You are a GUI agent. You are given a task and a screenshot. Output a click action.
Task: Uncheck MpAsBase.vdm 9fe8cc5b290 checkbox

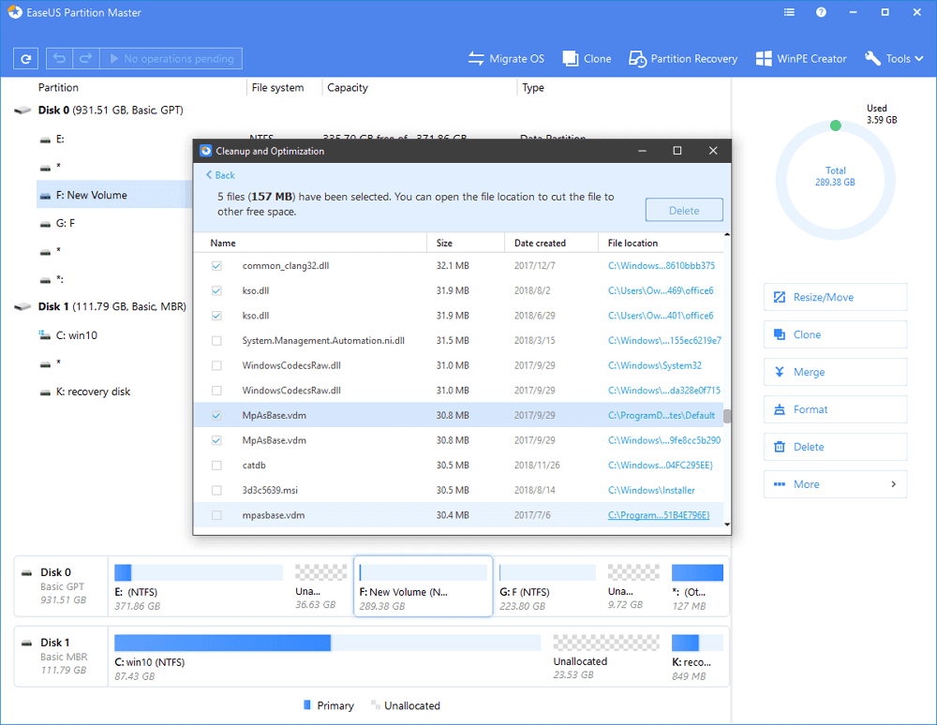(x=216, y=440)
